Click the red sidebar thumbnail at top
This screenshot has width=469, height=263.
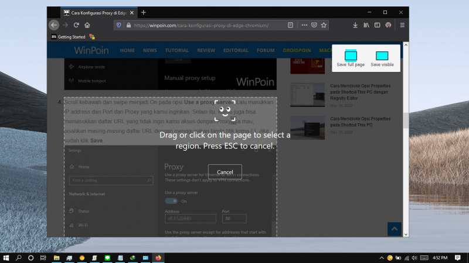click(307, 66)
